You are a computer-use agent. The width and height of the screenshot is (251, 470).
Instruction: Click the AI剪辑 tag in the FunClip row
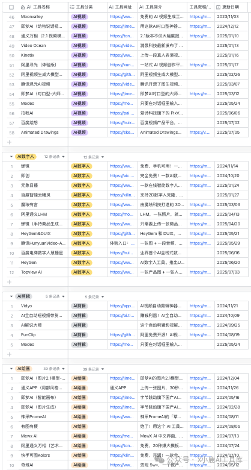tap(79, 335)
